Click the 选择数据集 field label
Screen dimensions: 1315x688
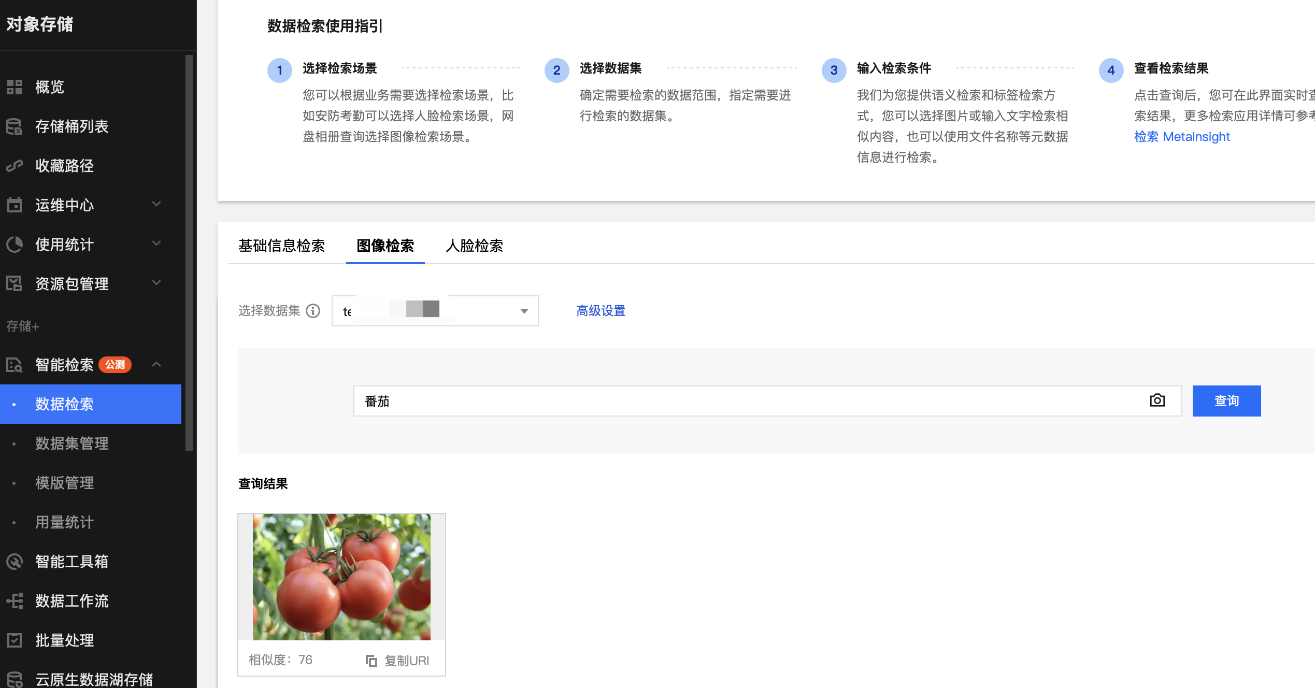click(x=269, y=311)
